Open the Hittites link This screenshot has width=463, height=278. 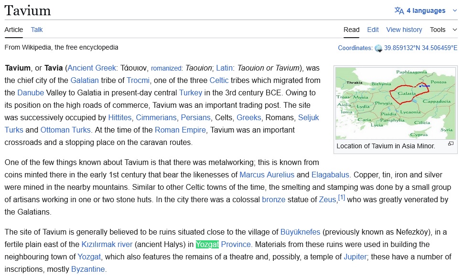[x=119, y=118]
